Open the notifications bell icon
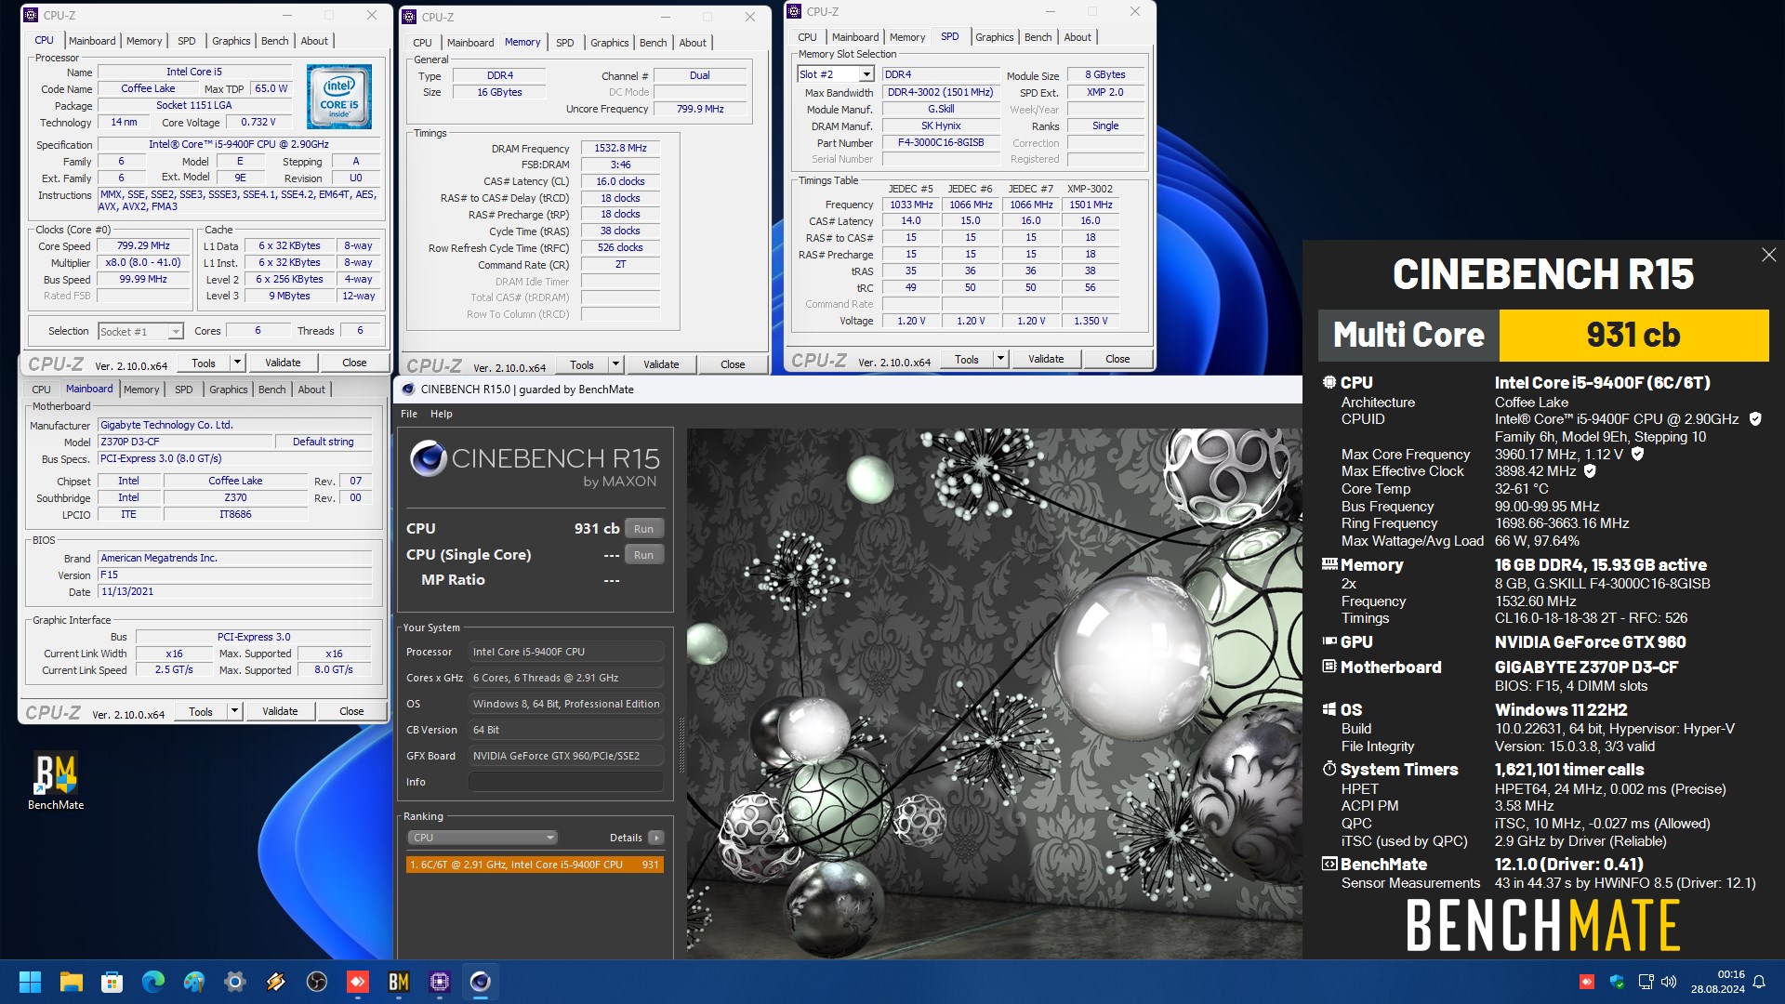This screenshot has height=1004, width=1785. tap(1759, 982)
